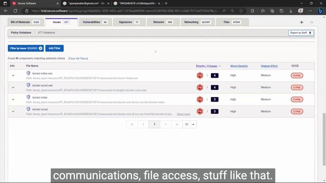
Task: Click the Policy Violations label
Action: [x=21, y=33]
